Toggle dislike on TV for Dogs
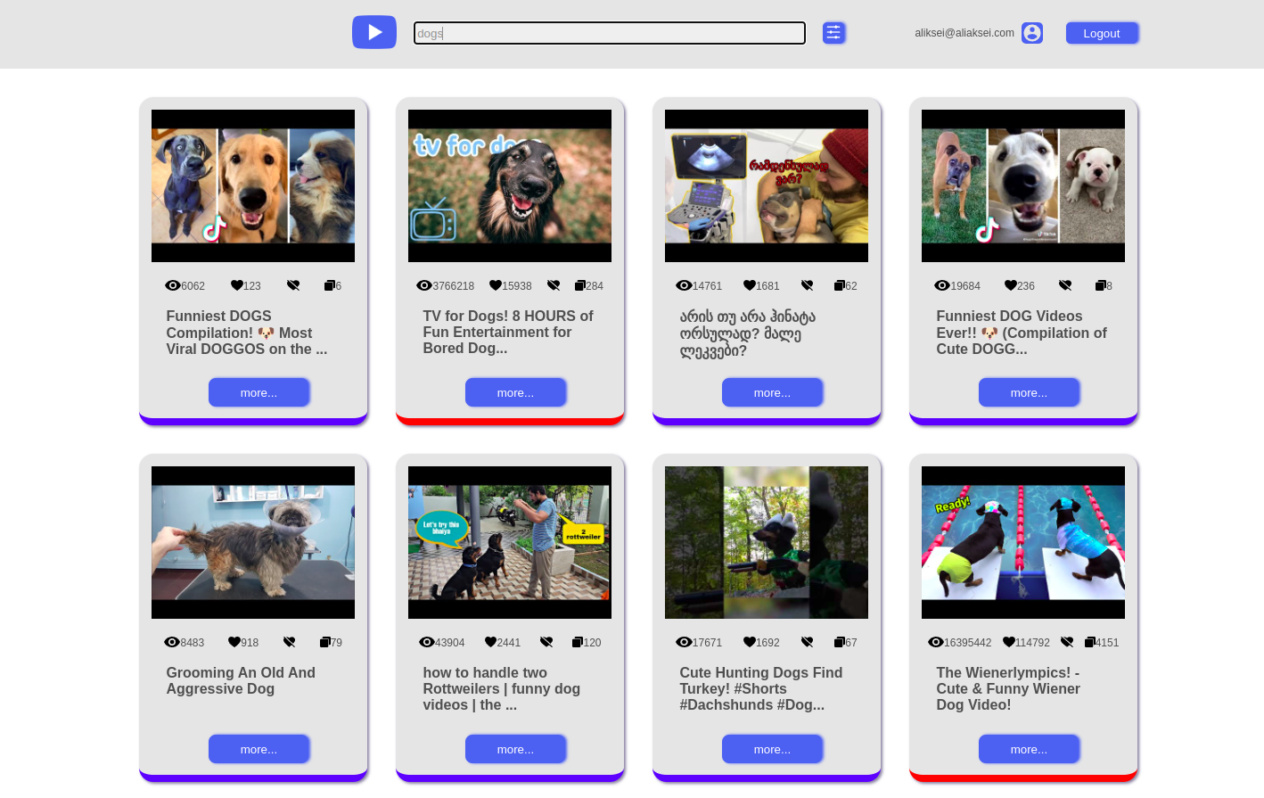 (x=553, y=285)
